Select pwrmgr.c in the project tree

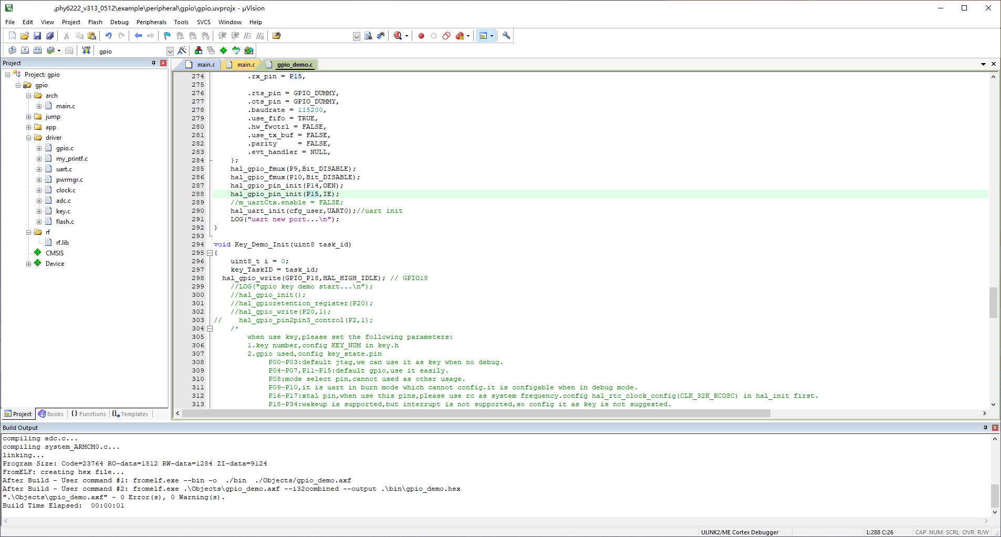(69, 180)
